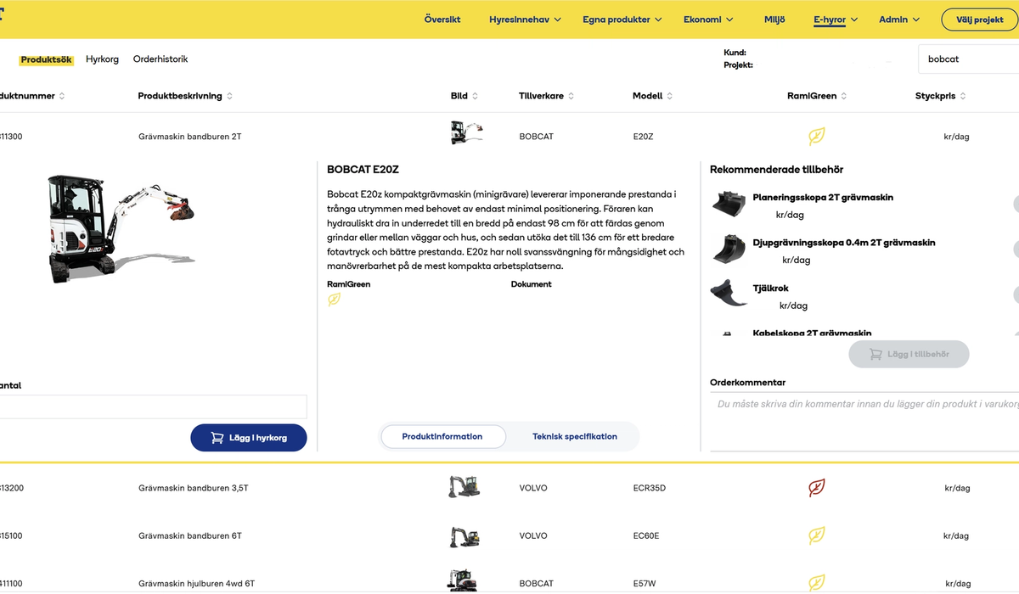Sort by Tillverkare column arrows
The width and height of the screenshot is (1019, 594).
click(571, 96)
